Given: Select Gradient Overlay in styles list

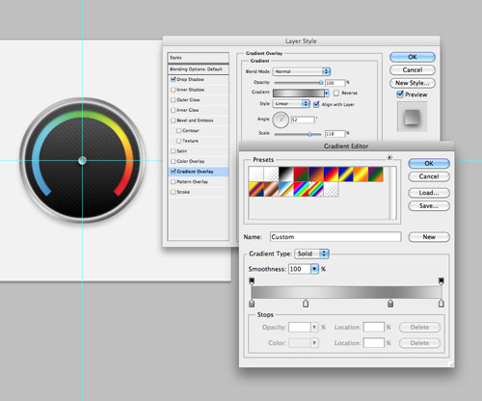Looking at the screenshot, I should (x=199, y=172).
